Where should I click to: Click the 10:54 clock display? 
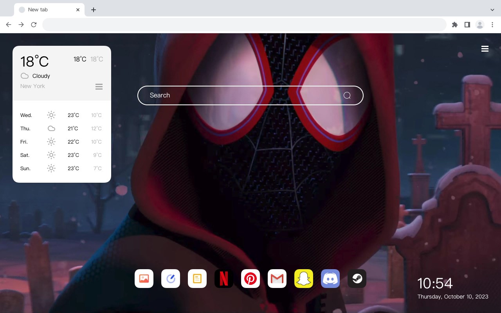coord(435,283)
